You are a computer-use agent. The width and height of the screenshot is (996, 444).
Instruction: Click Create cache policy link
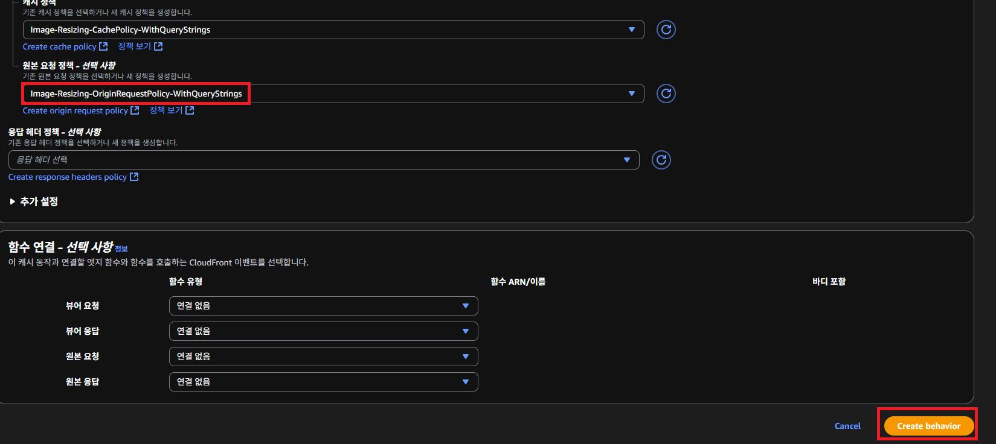[59, 46]
